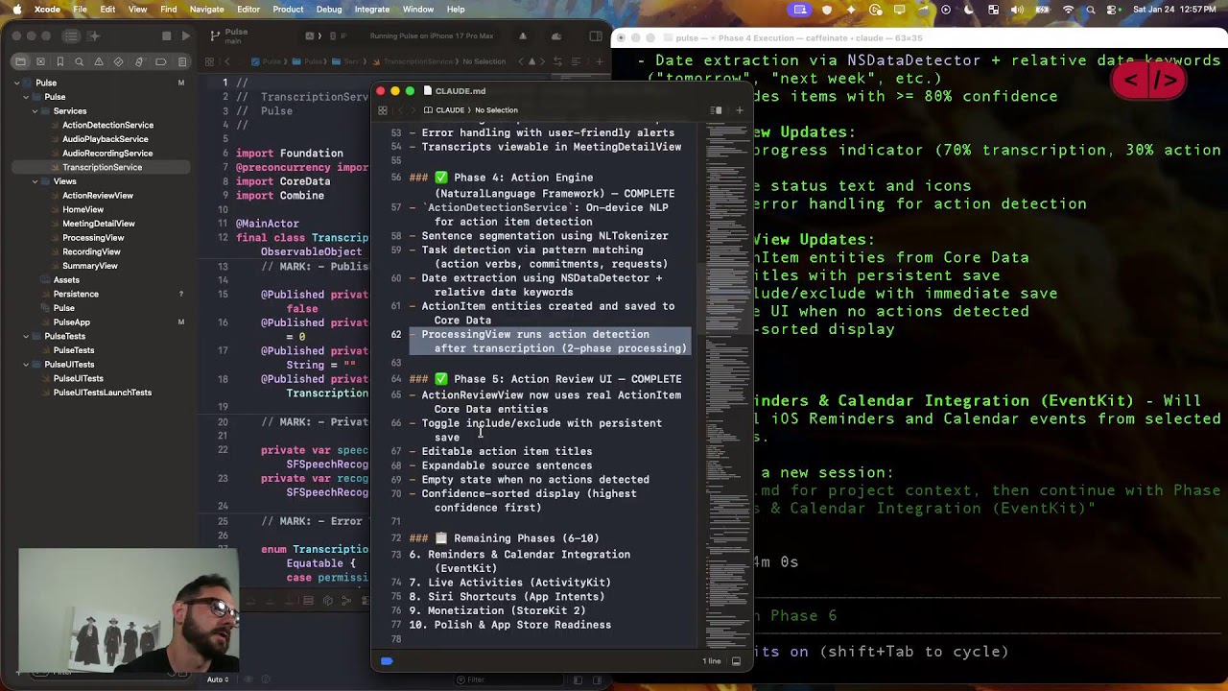
Task: Open related items grid in main editor
Action: coord(210,61)
